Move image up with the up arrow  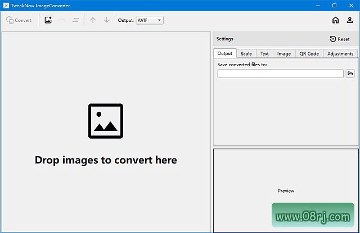click(93, 20)
